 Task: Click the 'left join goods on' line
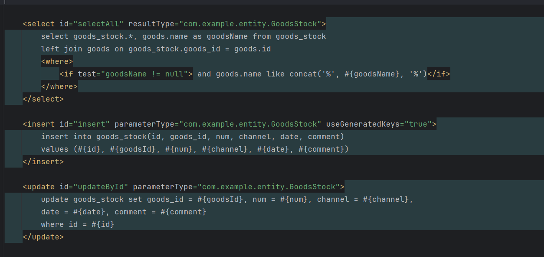(x=156, y=49)
